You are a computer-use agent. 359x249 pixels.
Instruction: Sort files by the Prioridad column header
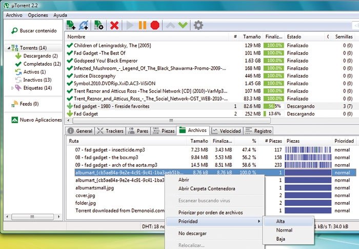(344, 141)
